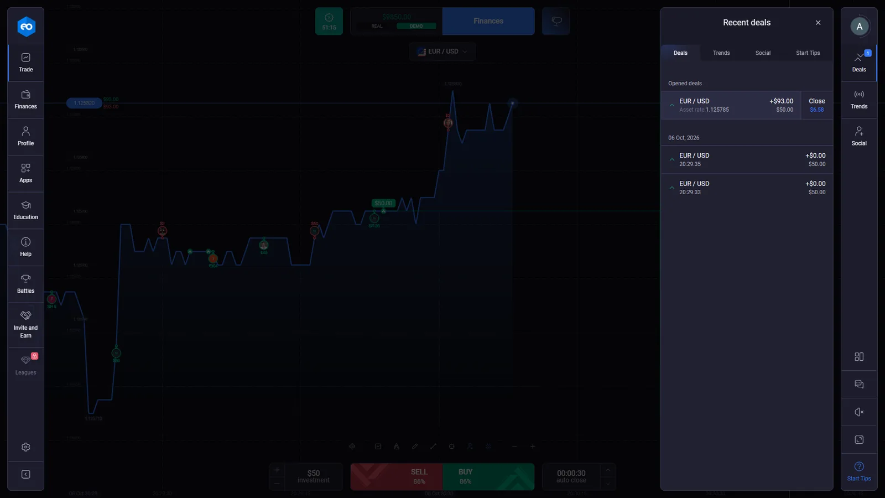The image size is (885, 498).
Task: Toggle sound mute in right sidebar
Action: [859, 412]
